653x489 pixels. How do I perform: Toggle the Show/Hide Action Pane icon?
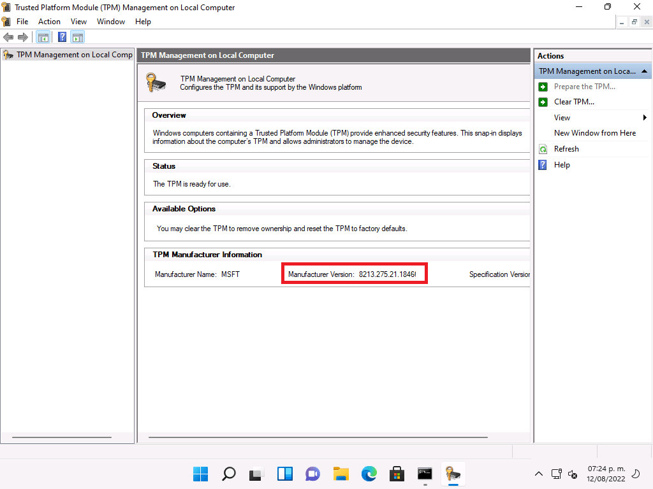tap(78, 38)
